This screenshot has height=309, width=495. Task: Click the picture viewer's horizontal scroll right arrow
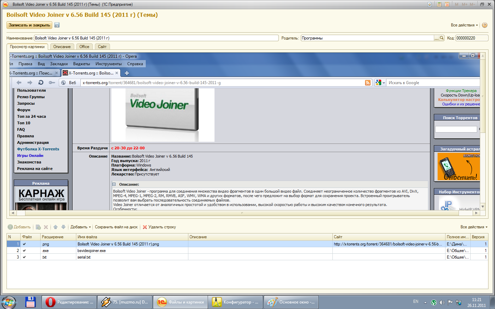476,213
